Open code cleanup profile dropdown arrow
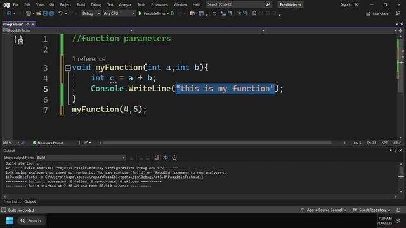This screenshot has height=228, width=406. 90,142
